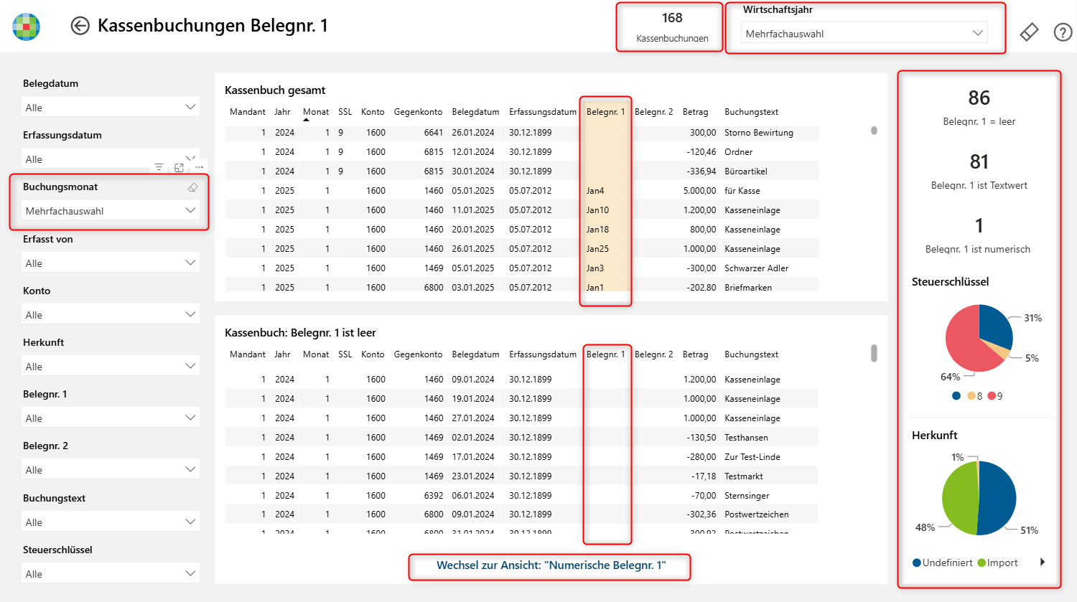The image size is (1077, 602).
Task: Click the Storno Bewirtung row text
Action: click(x=759, y=133)
